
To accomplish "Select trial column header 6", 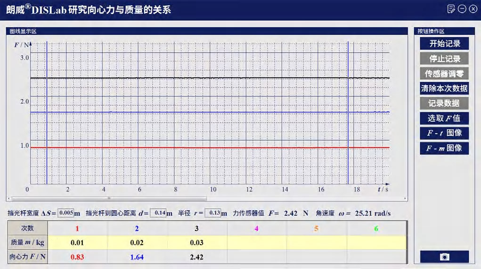I will click(x=376, y=229).
